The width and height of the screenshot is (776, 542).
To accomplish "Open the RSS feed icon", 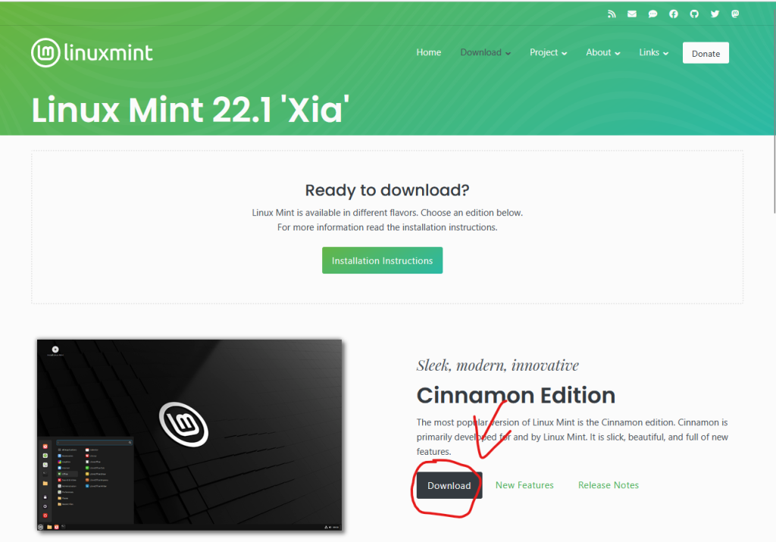I will pos(612,14).
